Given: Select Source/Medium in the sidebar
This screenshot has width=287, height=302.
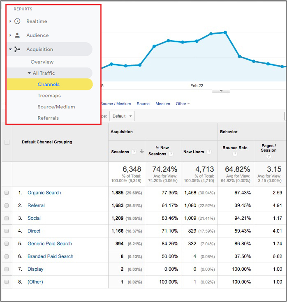Looking at the screenshot, I should click(x=56, y=107).
